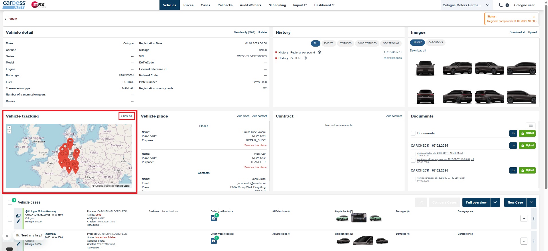Check the Documents checkbox
Viewport: 548px width, 251px height.
tap(413, 133)
